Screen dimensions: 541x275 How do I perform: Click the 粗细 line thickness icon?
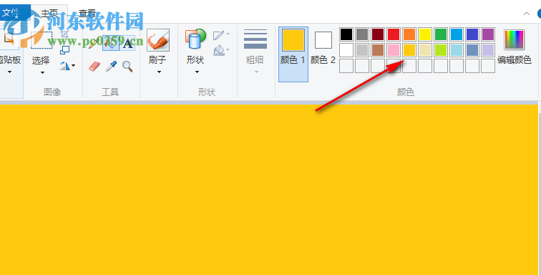tap(255, 39)
